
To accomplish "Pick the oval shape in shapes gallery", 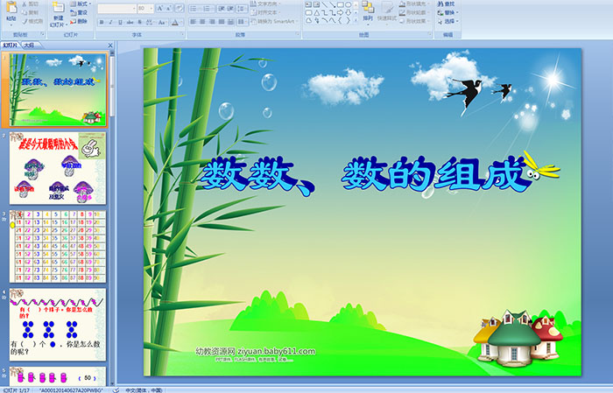I will click(x=348, y=4).
